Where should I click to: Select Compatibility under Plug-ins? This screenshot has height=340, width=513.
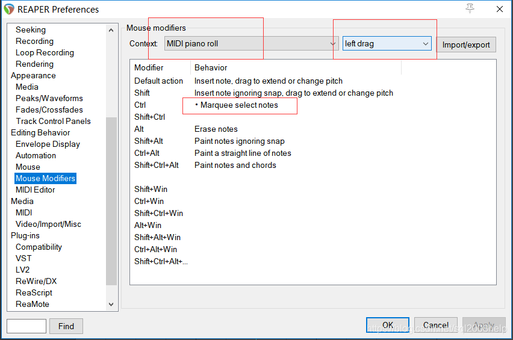[x=39, y=247]
